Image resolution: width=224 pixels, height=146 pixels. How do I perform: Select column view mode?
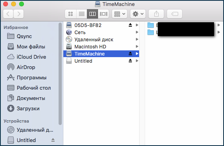pyautogui.click(x=92, y=14)
